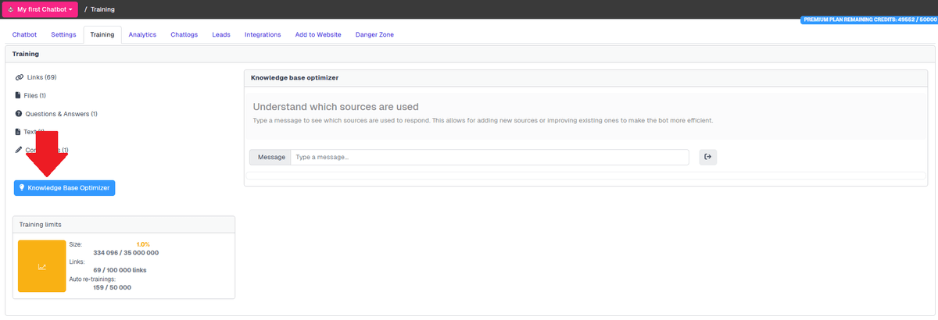This screenshot has width=938, height=320.
Task: Click the file icon next to Files (1)
Action: coord(18,95)
